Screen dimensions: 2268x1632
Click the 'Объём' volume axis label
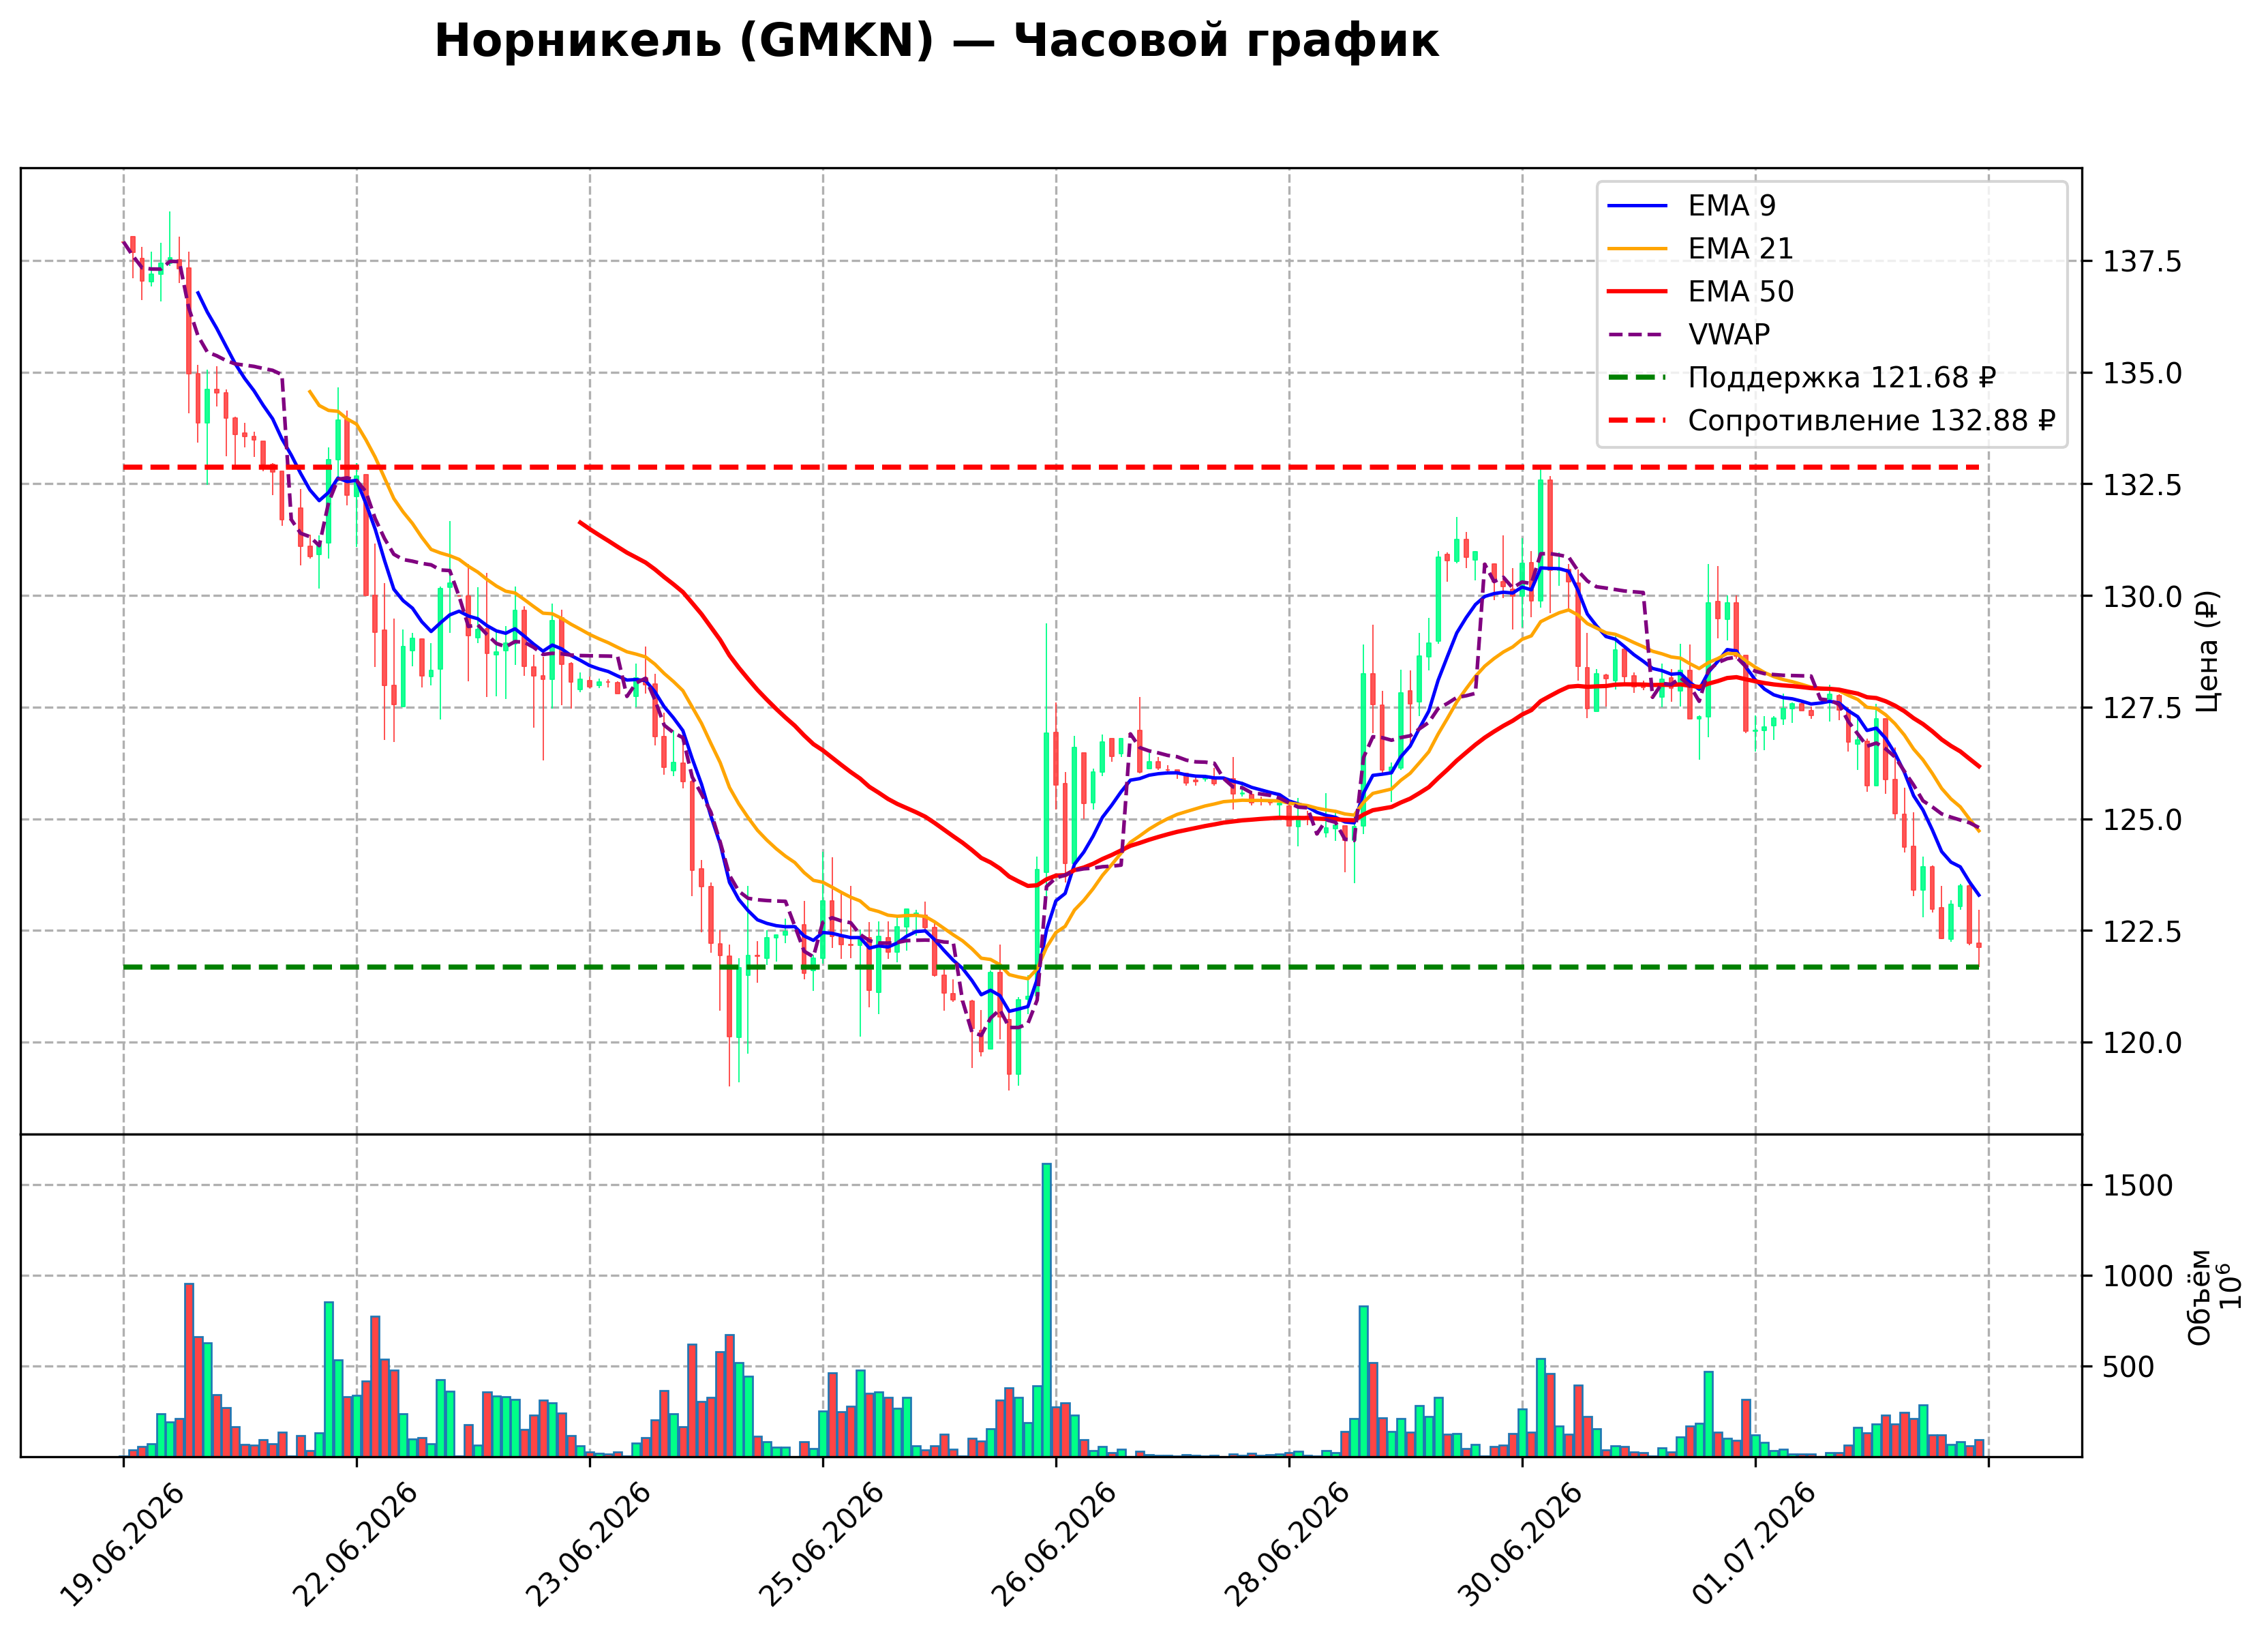point(2200,1298)
